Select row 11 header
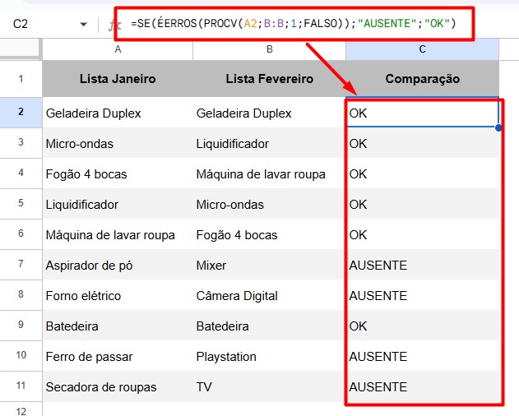Image resolution: width=519 pixels, height=416 pixels. pos(21,386)
